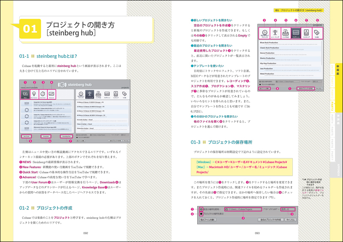The height and width of the screenshot is (242, 343).
Task: Select Metal Production template
Action: [290, 75]
